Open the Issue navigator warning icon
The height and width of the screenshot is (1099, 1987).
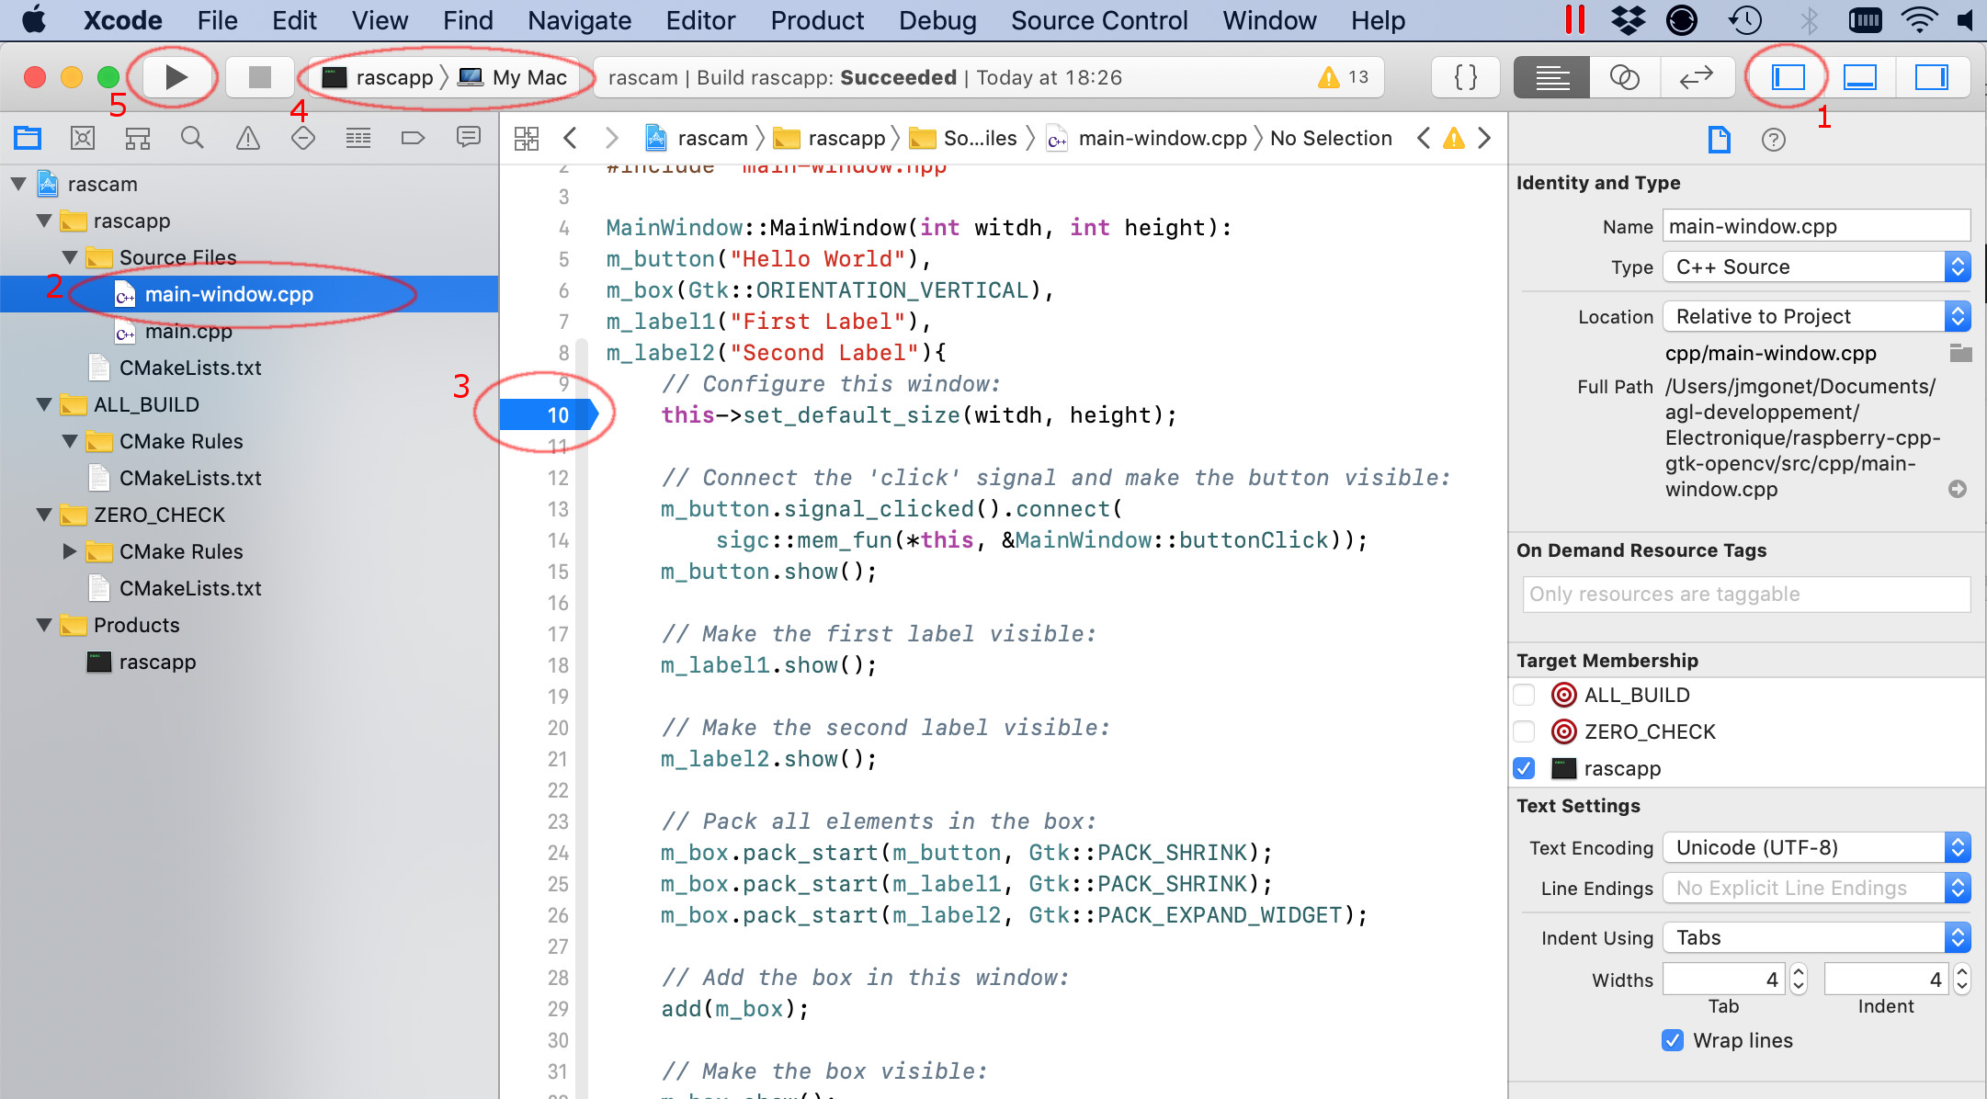point(247,139)
